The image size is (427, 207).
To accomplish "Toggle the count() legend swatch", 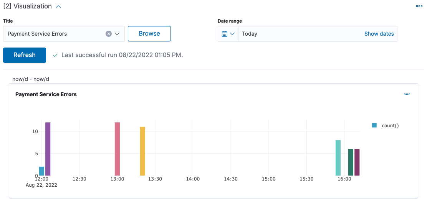I will point(374,125).
